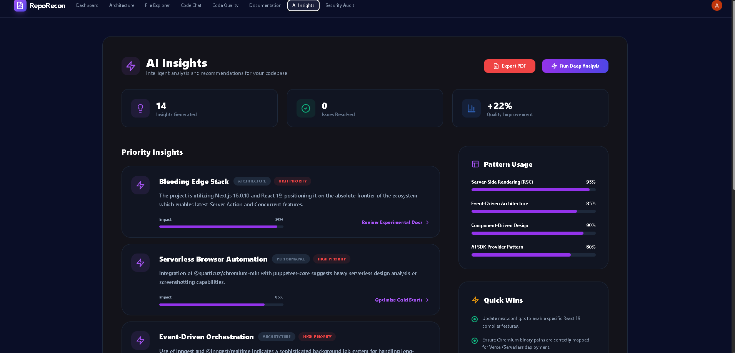The height and width of the screenshot is (353, 735).
Task: Click the 95% impact value on Bleeding Edge Stack
Action: [279, 220]
